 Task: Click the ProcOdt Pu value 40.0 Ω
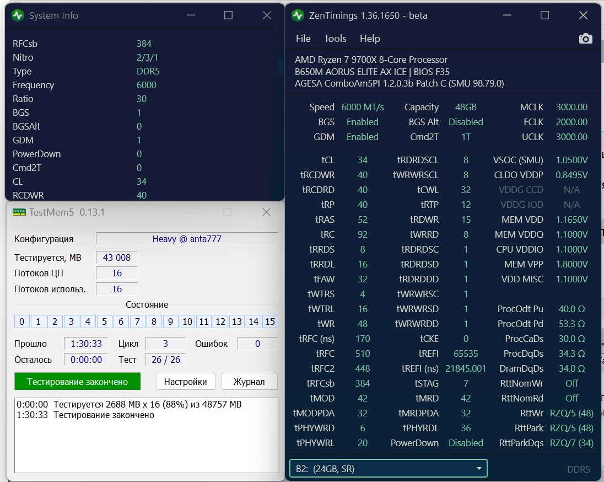coord(571,309)
